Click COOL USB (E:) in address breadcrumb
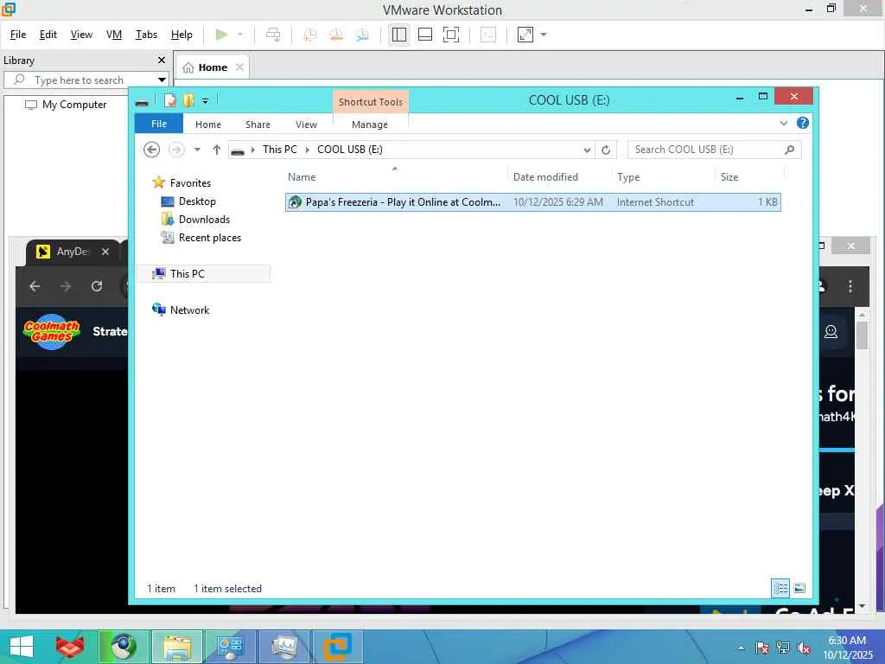The width and height of the screenshot is (885, 664). tap(350, 150)
